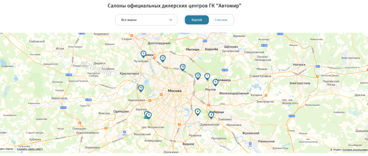Open the 'Все марки' brand dropdown

pyautogui.click(x=146, y=20)
